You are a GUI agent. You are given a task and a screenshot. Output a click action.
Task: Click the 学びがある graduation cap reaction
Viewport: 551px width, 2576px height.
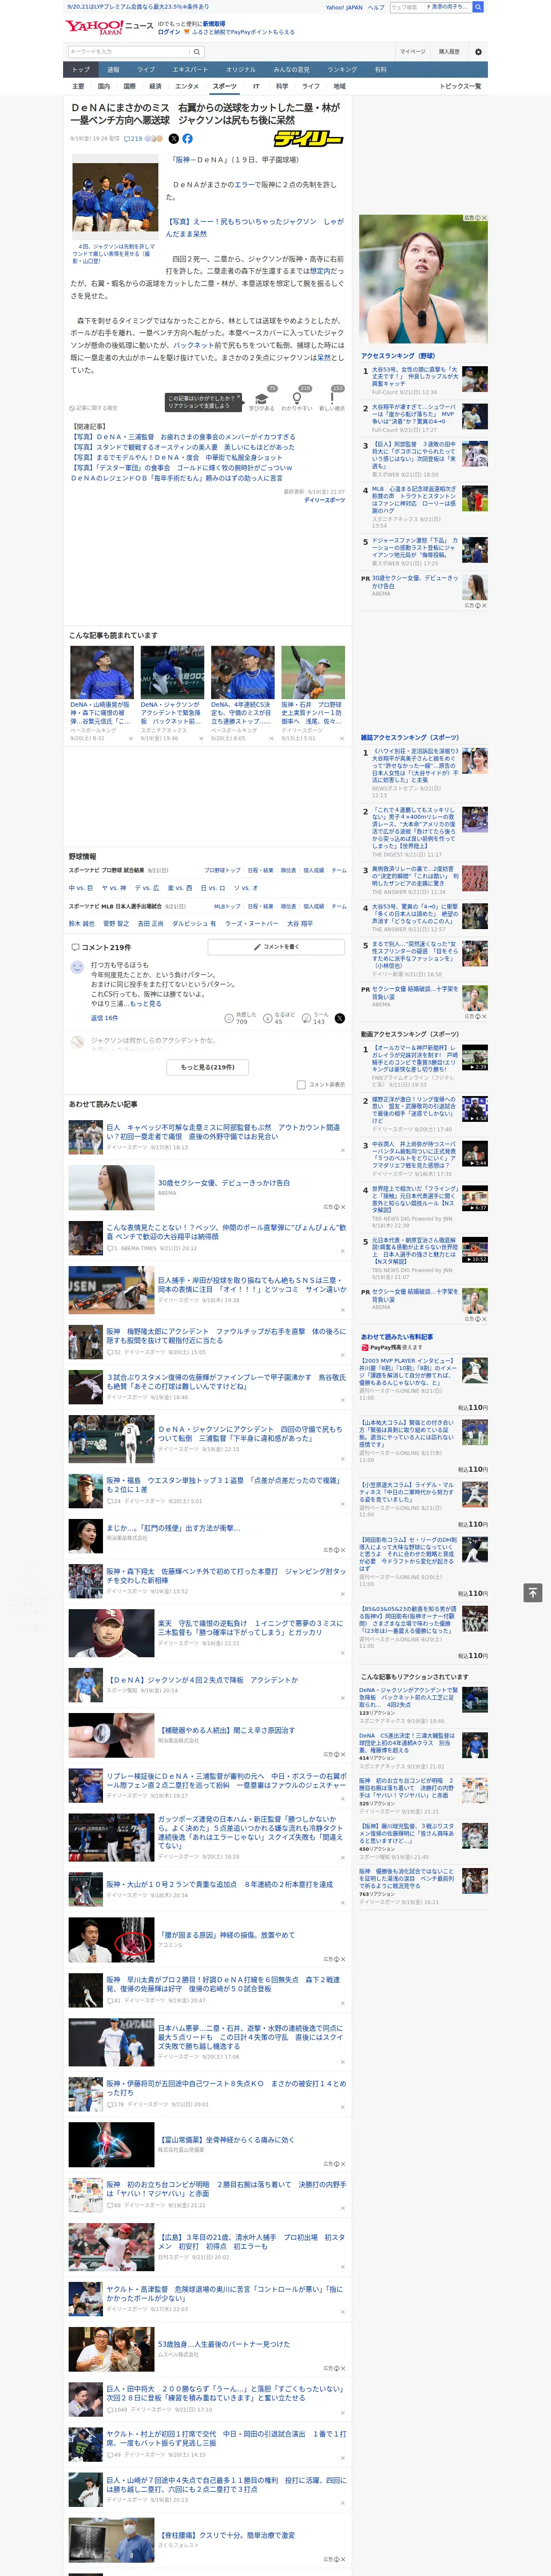[262, 400]
